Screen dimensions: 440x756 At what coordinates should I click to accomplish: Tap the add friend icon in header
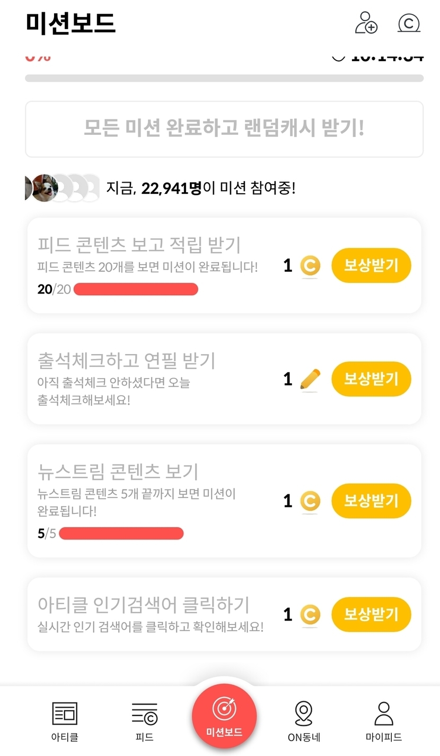pos(366,23)
